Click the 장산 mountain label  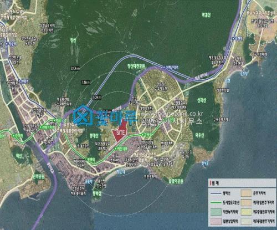(x=73, y=40)
